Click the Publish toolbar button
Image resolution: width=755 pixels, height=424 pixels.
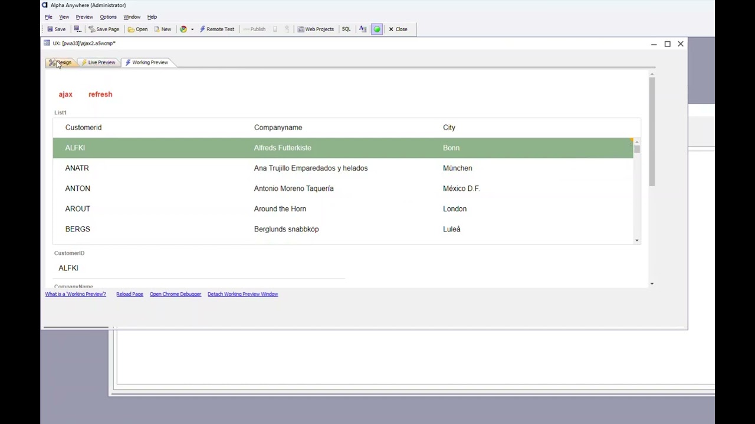(x=254, y=29)
